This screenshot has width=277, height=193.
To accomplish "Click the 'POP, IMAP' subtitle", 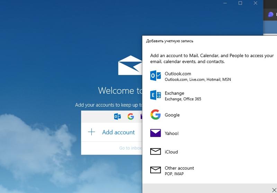I will (x=174, y=174).
